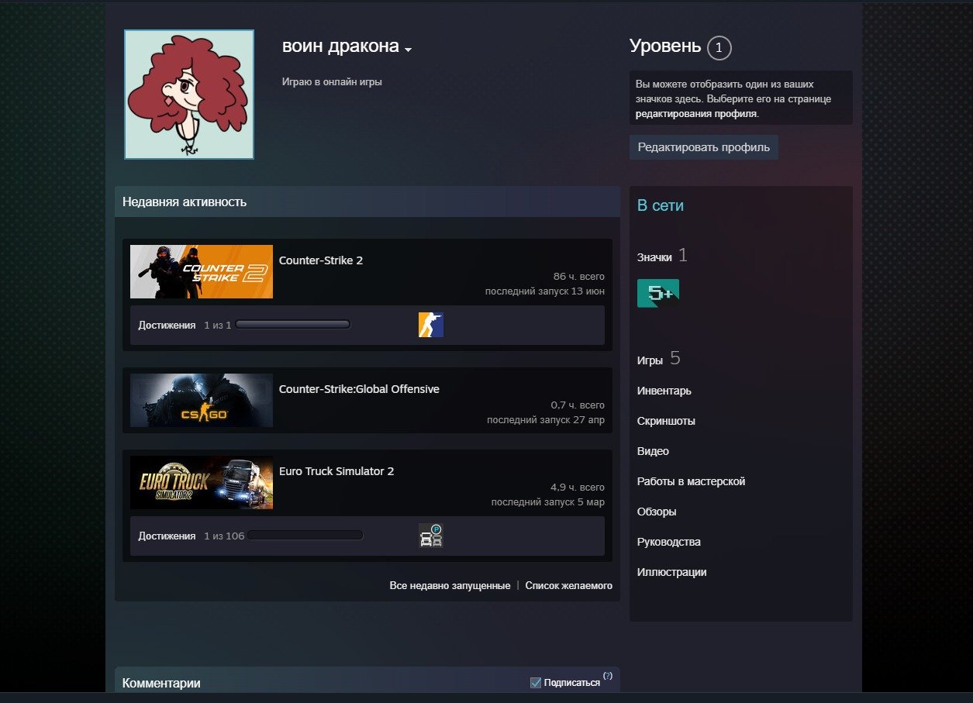
Task: Open the Значки section link
Action: 654,257
